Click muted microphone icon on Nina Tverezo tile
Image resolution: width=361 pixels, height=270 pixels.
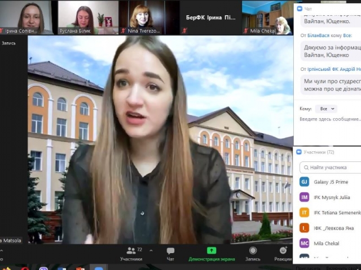123,31
